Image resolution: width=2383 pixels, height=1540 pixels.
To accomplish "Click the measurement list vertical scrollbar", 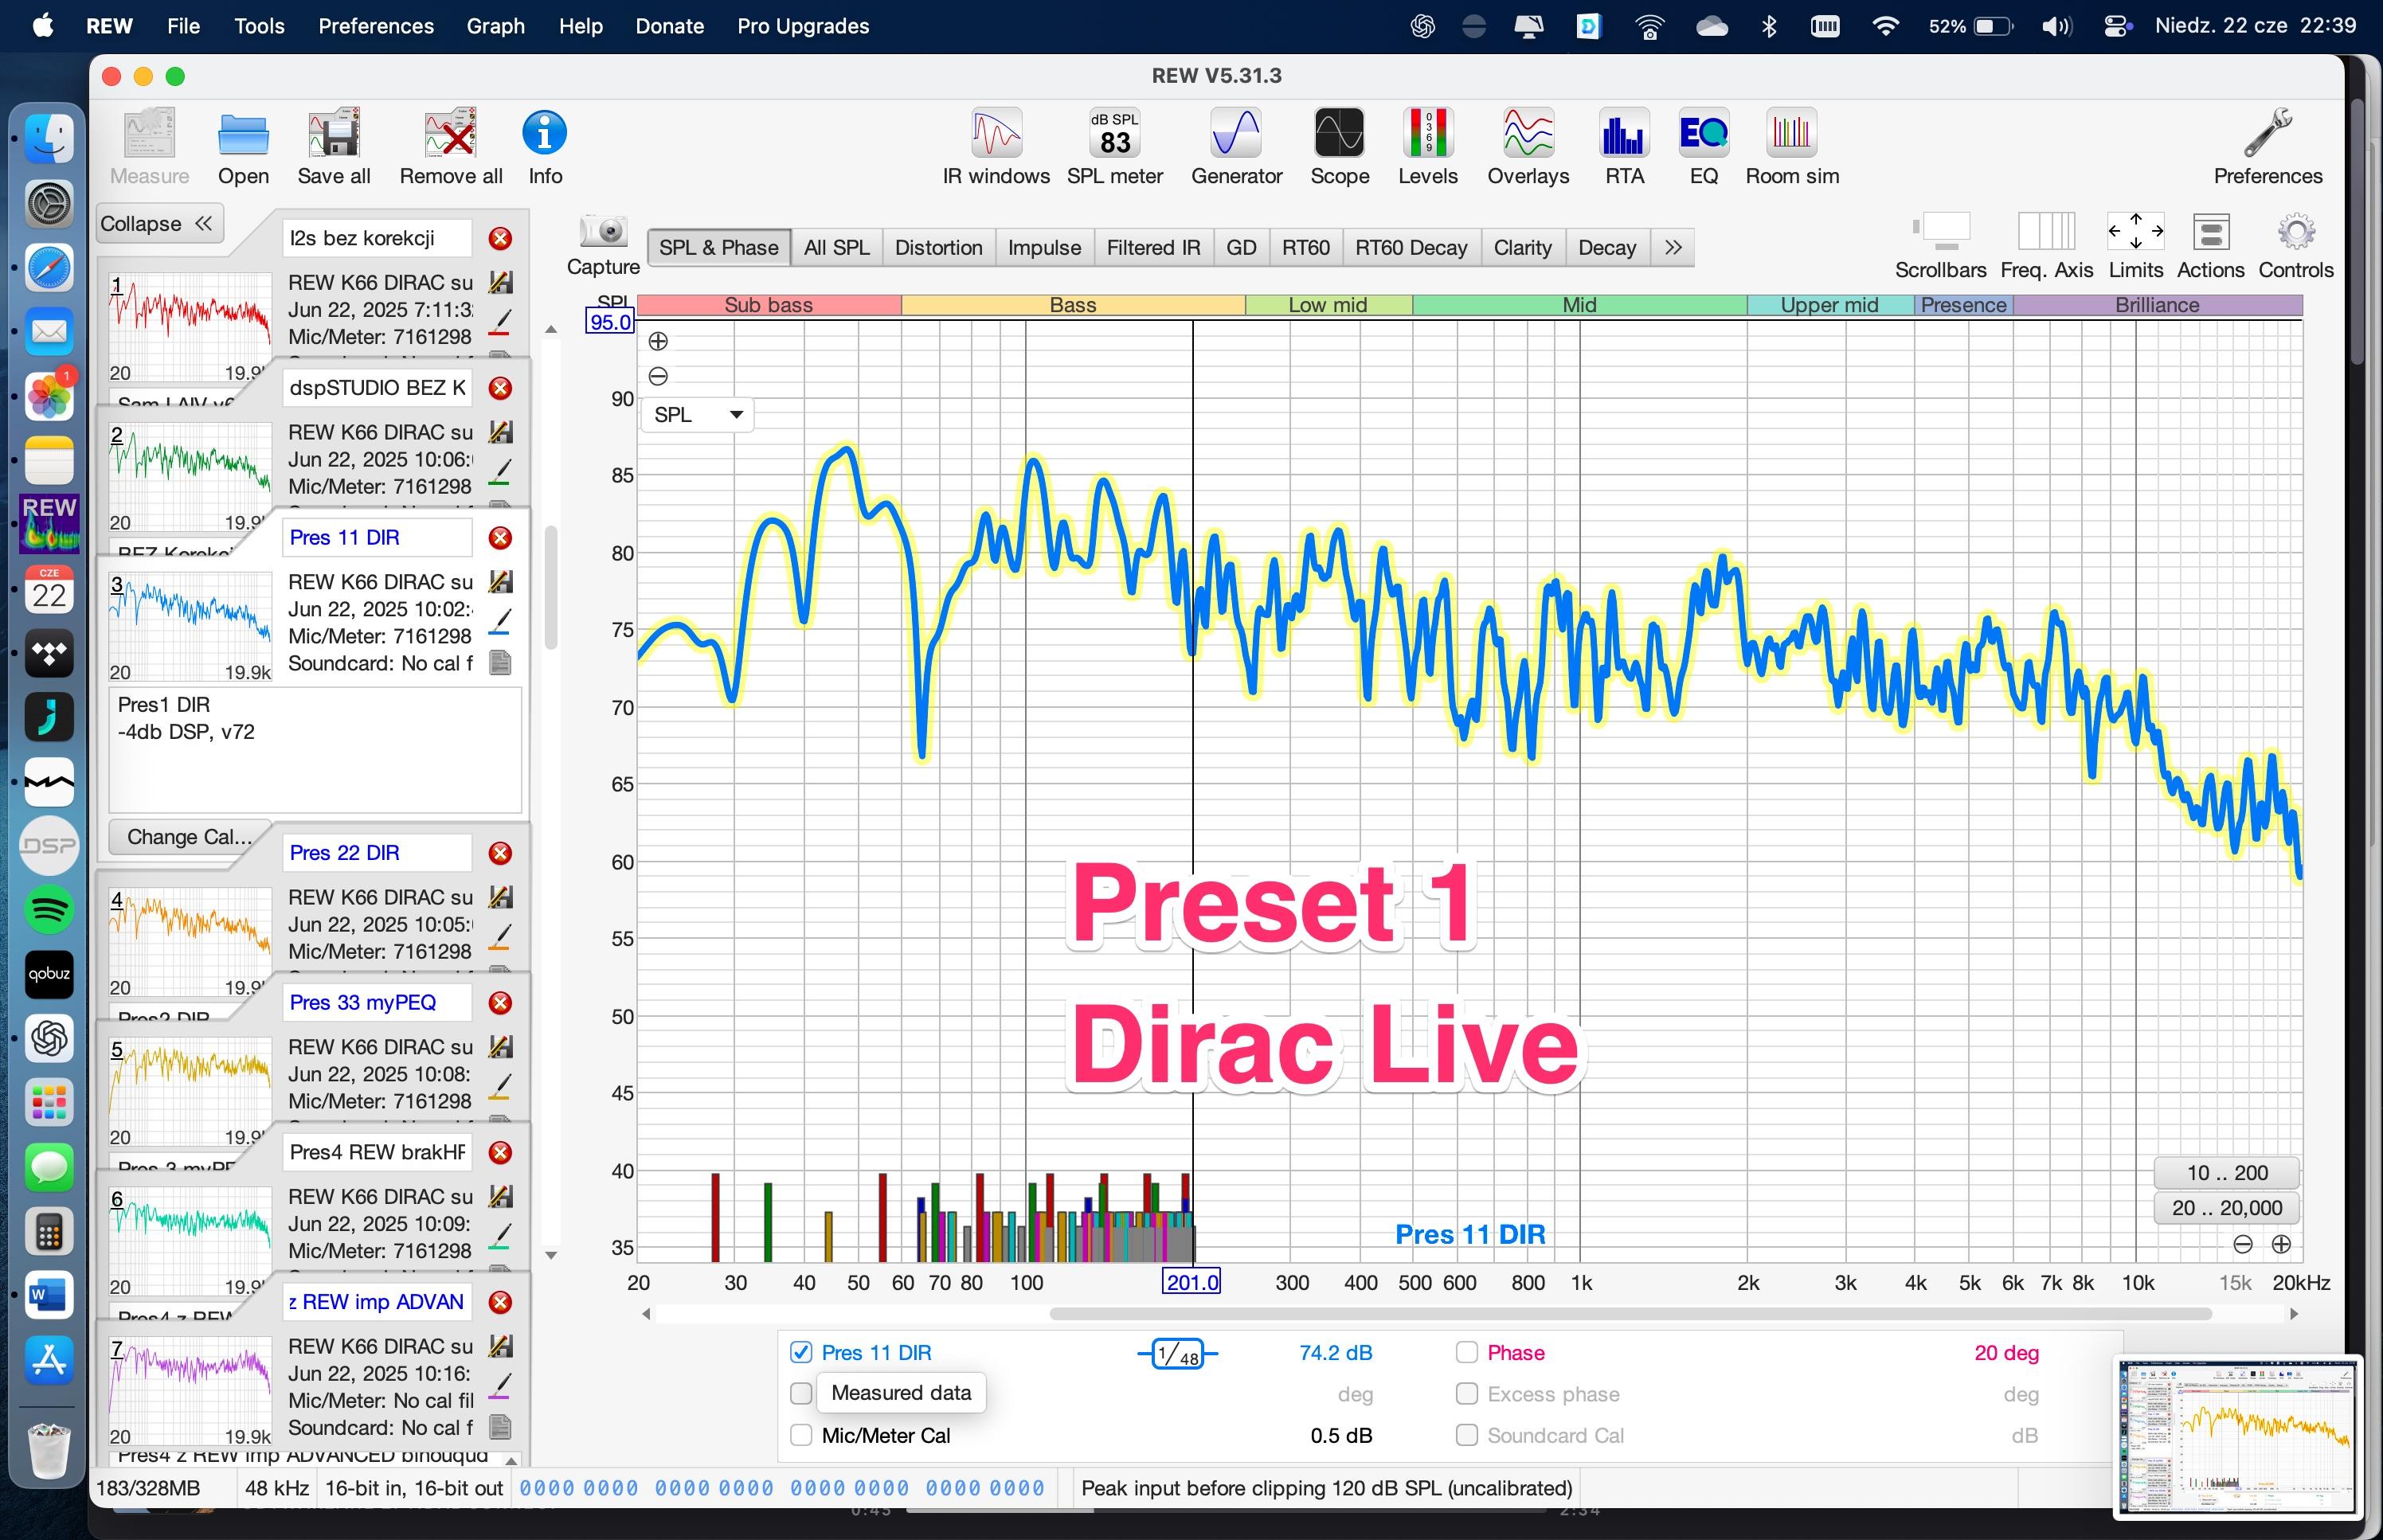I will click(x=550, y=588).
